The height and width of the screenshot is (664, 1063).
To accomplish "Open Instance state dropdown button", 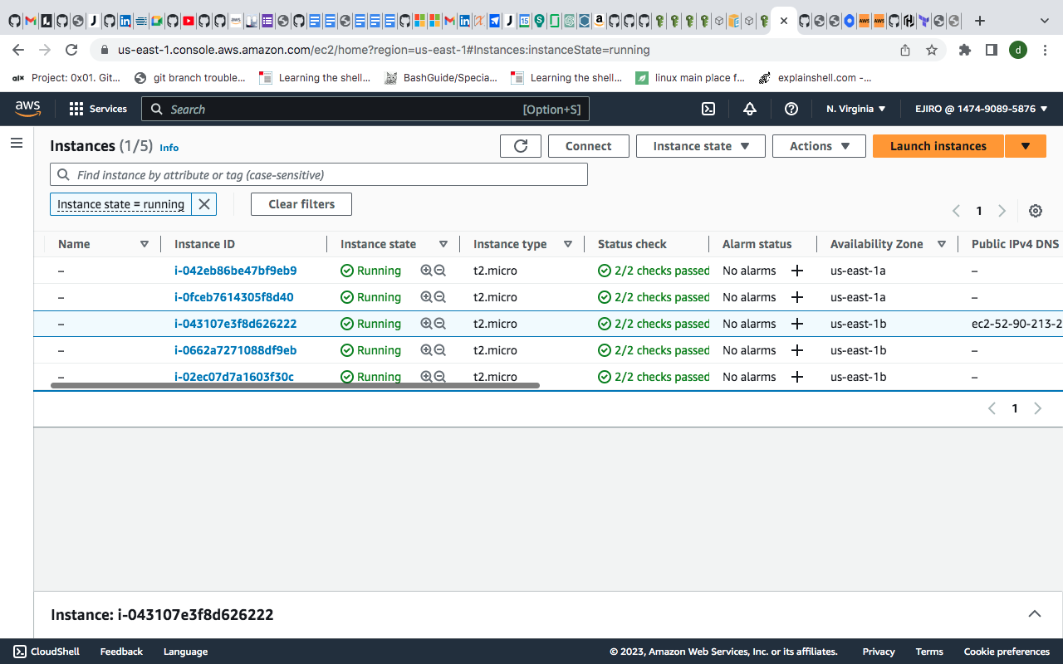I will coord(701,146).
